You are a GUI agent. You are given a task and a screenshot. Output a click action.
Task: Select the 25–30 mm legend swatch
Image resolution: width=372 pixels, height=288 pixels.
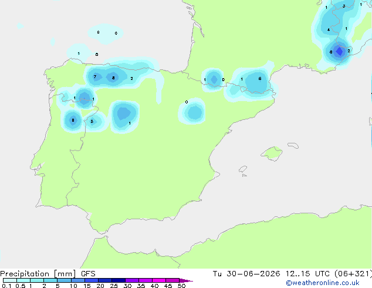(118, 280)
